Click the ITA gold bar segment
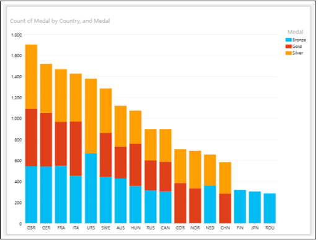The height and width of the screenshot is (240, 318). click(x=76, y=149)
